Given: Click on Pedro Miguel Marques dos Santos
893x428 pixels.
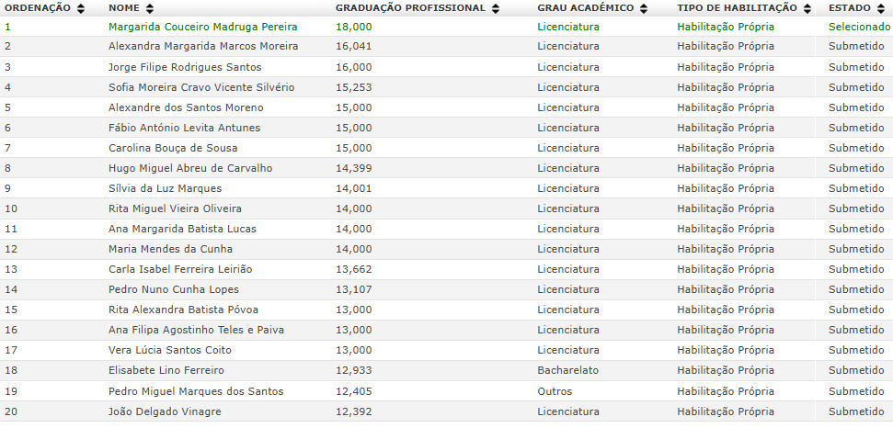Looking at the screenshot, I should 197,391.
